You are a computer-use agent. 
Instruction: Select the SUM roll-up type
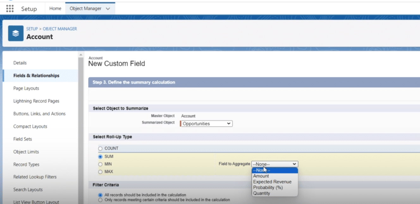pyautogui.click(x=101, y=157)
